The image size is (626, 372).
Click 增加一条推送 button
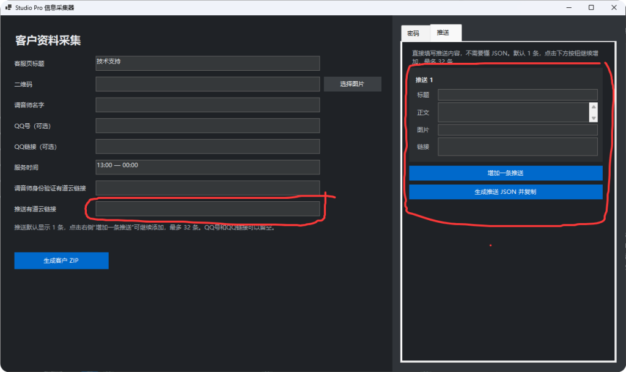(506, 173)
